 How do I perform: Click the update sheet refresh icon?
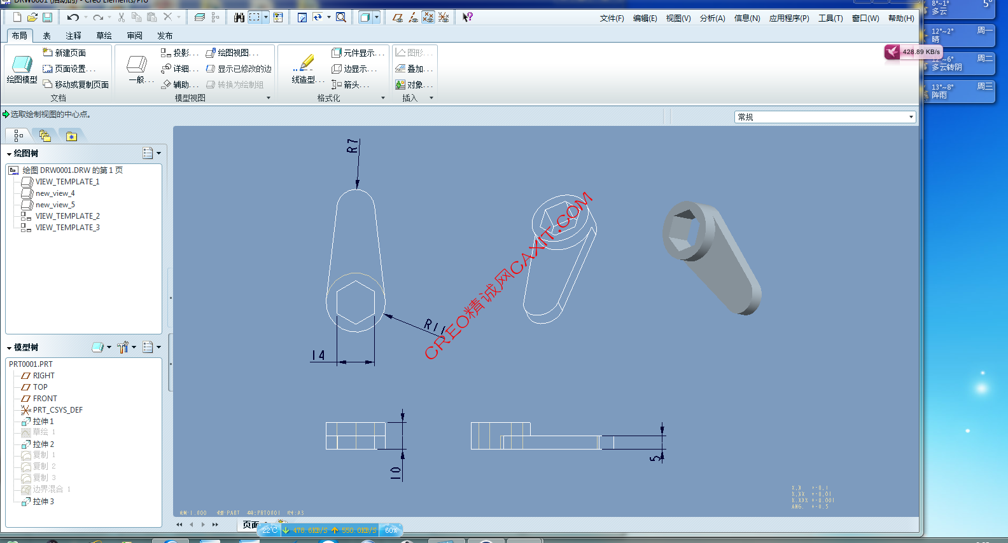pyautogui.click(x=318, y=18)
